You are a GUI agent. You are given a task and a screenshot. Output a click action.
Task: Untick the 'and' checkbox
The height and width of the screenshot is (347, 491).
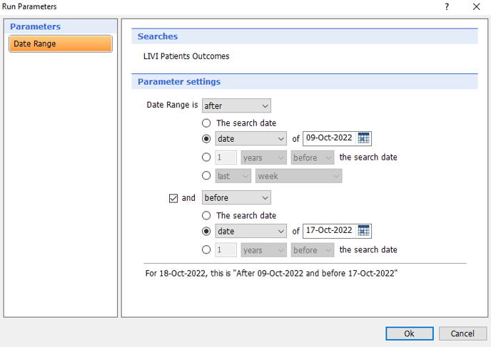pos(173,198)
